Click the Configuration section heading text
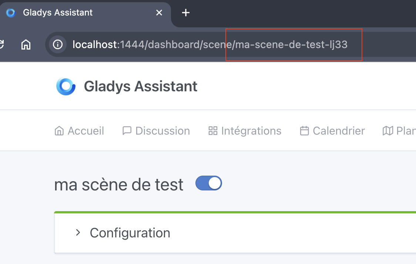The height and width of the screenshot is (264, 416). point(130,233)
